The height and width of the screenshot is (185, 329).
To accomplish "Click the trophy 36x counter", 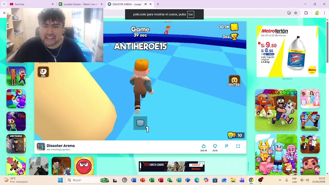I will pos(230,37).
